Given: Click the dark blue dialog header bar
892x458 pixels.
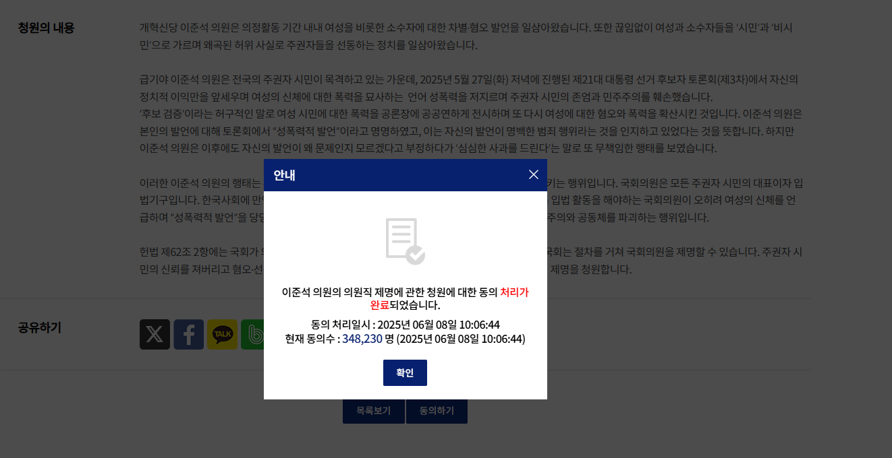Looking at the screenshot, I should pyautogui.click(x=405, y=174).
